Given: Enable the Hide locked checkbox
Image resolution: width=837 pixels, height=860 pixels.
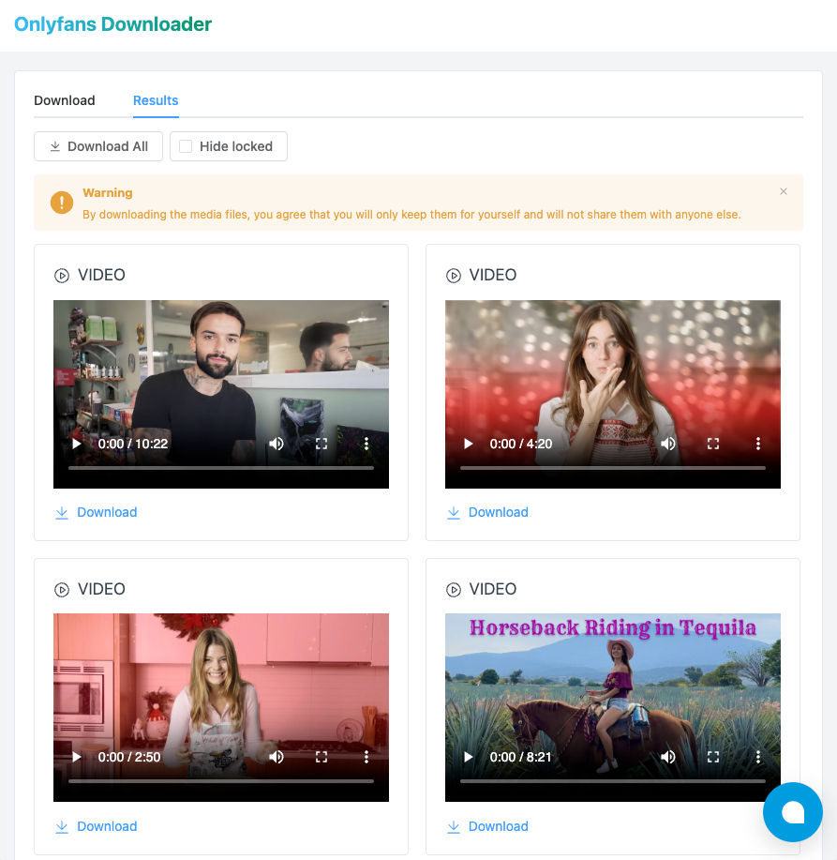Looking at the screenshot, I should [x=185, y=146].
